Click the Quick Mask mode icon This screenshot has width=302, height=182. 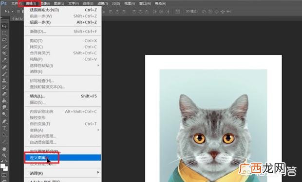tap(4, 175)
